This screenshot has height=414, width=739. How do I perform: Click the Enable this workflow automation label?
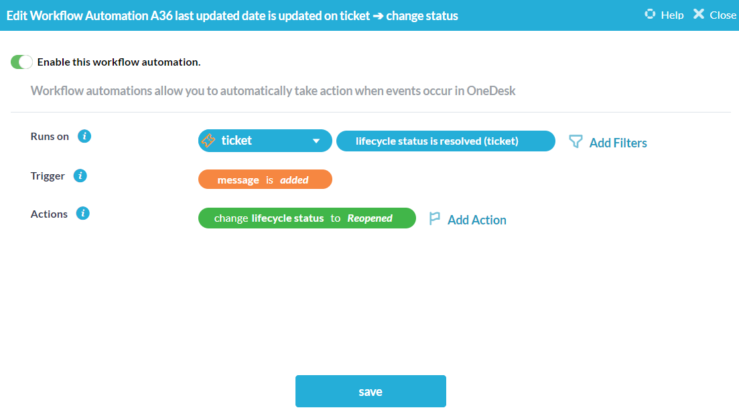click(x=119, y=62)
